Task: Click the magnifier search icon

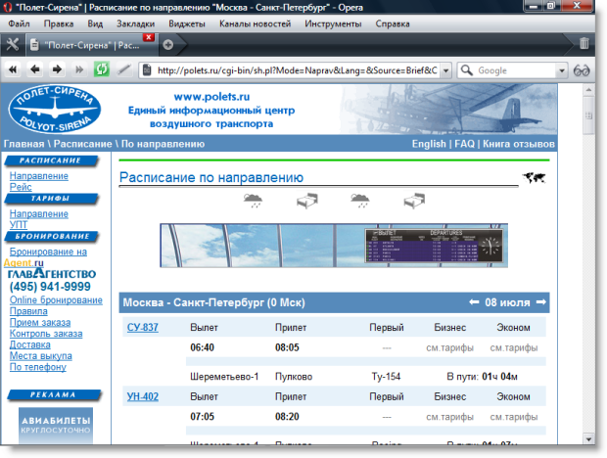Action: coord(467,70)
